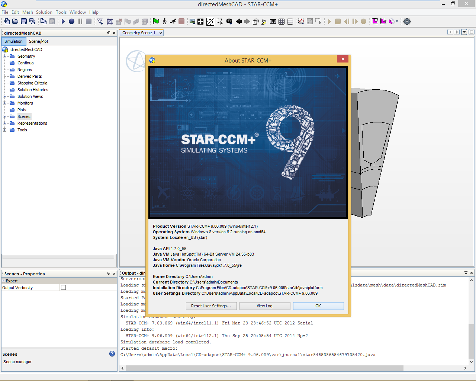Click OK in About STAR-CCM+ dialog
The height and width of the screenshot is (381, 476).
pyautogui.click(x=318, y=306)
